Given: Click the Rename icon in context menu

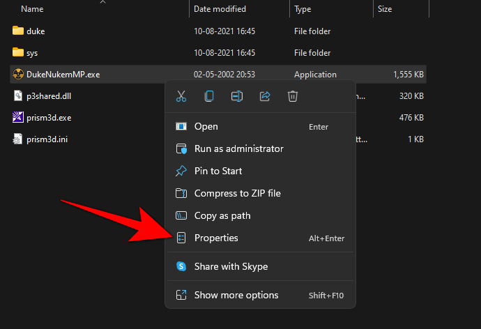Looking at the screenshot, I should 237,97.
